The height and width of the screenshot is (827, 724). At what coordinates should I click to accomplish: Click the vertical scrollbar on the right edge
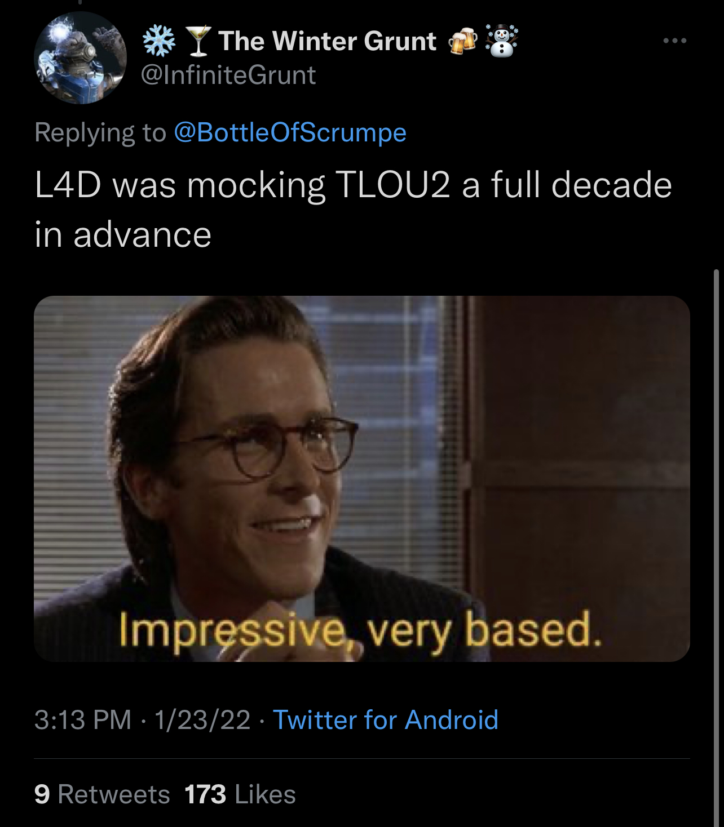coord(717,546)
